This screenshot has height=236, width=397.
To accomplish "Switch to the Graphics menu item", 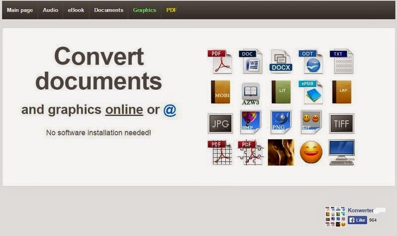I will coord(144,10).
